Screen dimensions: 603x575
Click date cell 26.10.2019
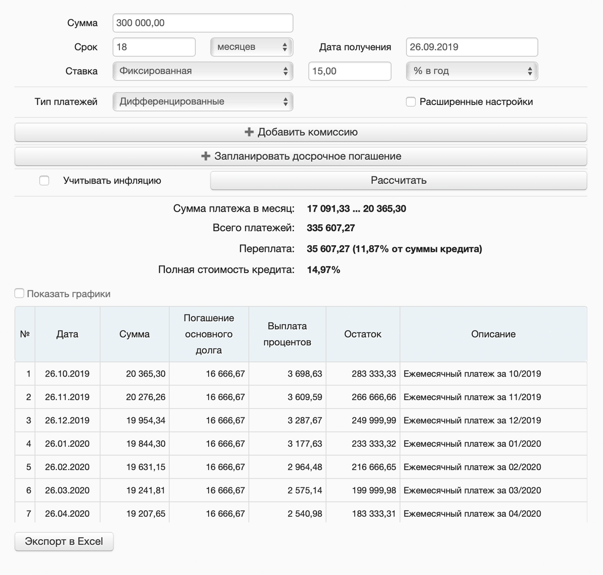tap(67, 374)
